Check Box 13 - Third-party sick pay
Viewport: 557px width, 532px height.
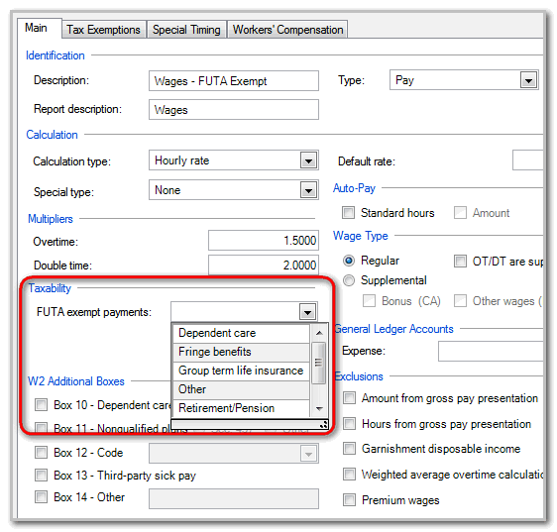coord(41,476)
